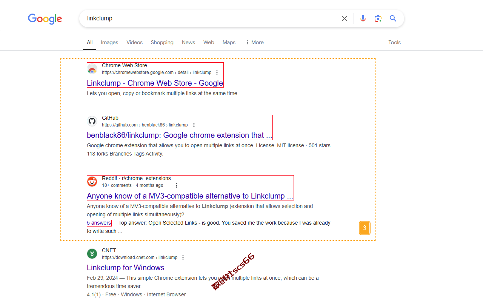Click the 'CNET' site name
This screenshot has width=483, height=302.
[x=109, y=250]
